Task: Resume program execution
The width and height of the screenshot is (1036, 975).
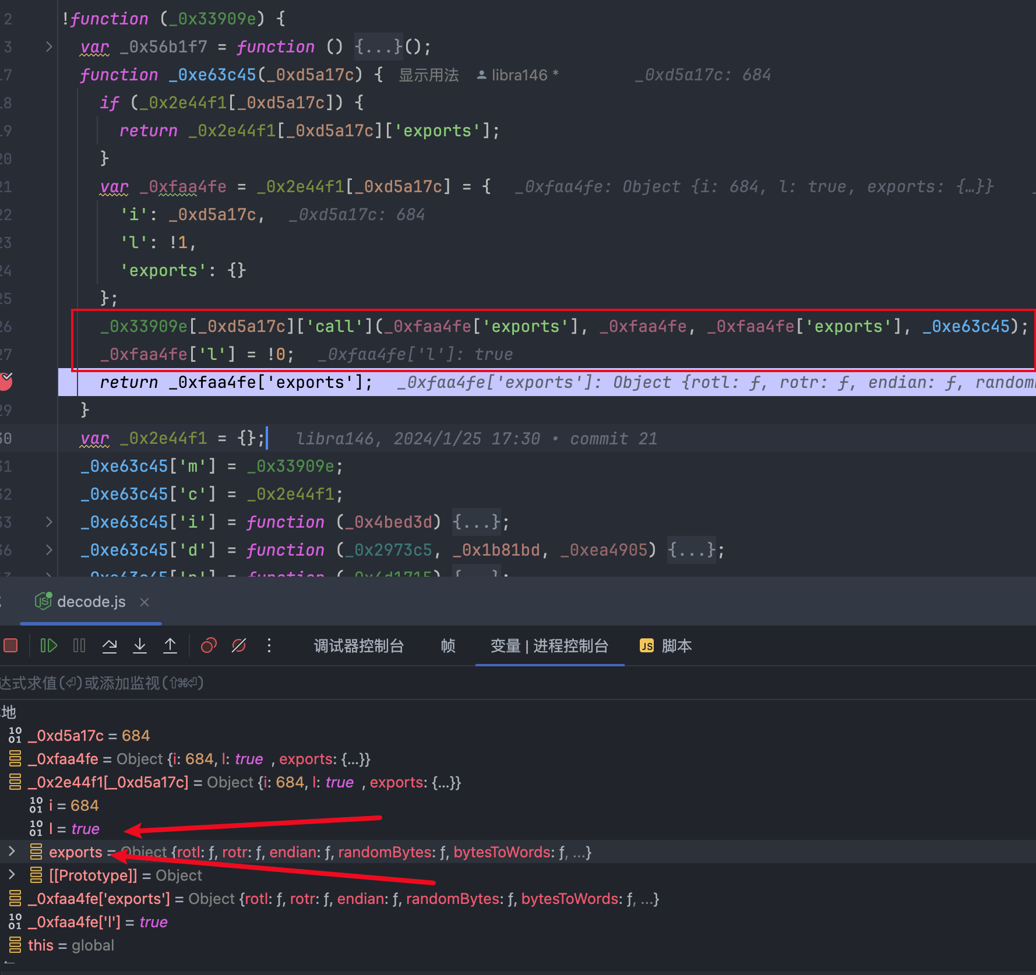Action: coord(48,645)
